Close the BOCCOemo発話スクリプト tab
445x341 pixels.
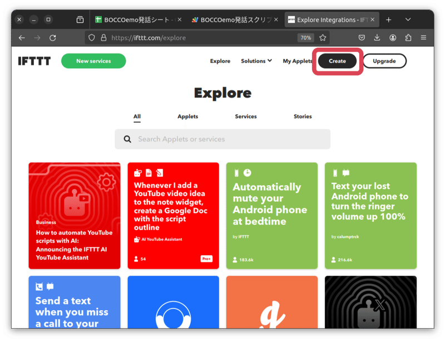coord(276,20)
